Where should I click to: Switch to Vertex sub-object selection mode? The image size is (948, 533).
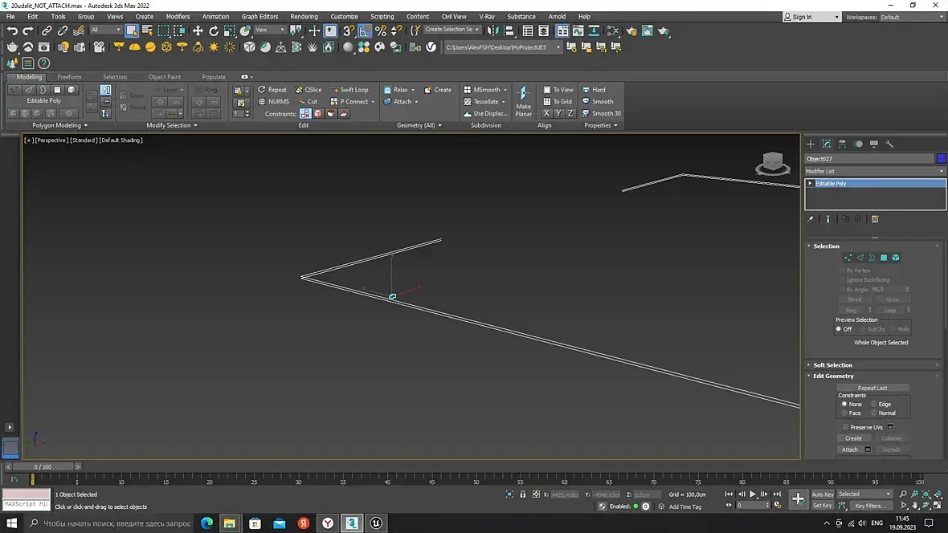click(x=848, y=258)
